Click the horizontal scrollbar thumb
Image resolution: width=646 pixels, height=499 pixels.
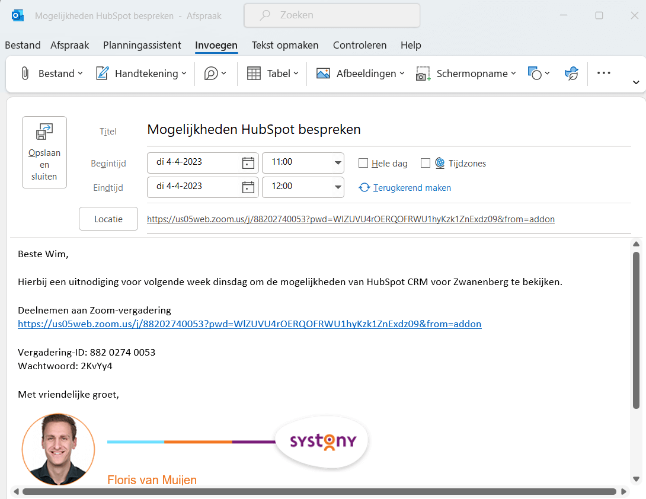319,491
